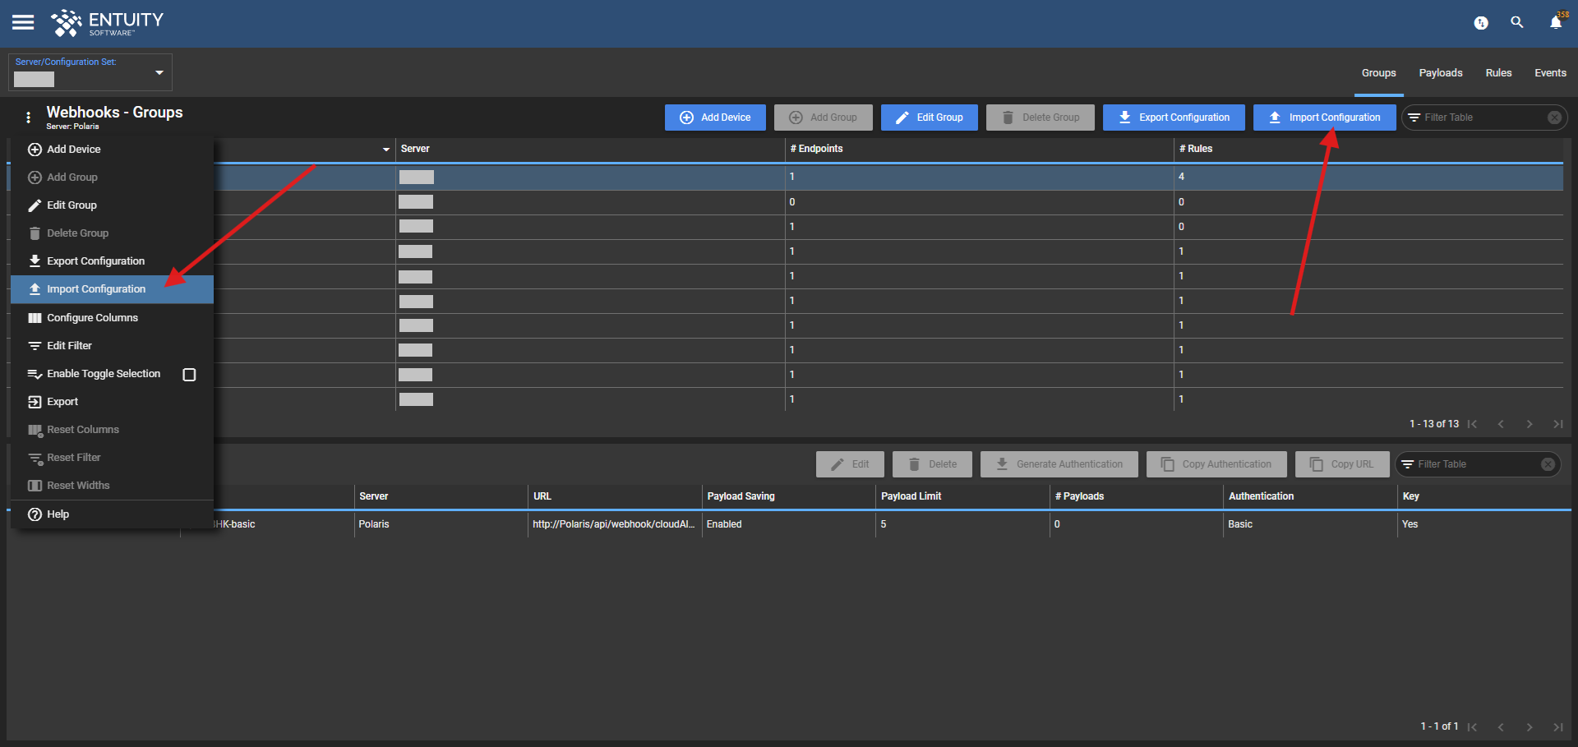Click the Generate Authentication button
The height and width of the screenshot is (747, 1578).
pos(1059,464)
